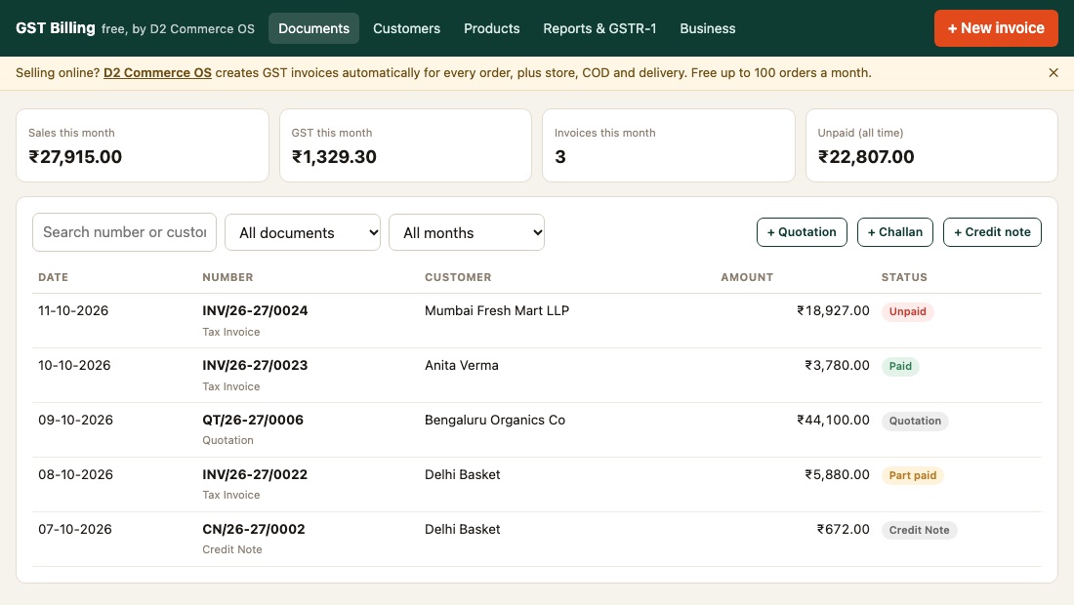Add a new Challan
Screen dimensions: 1074x605
pos(895,232)
